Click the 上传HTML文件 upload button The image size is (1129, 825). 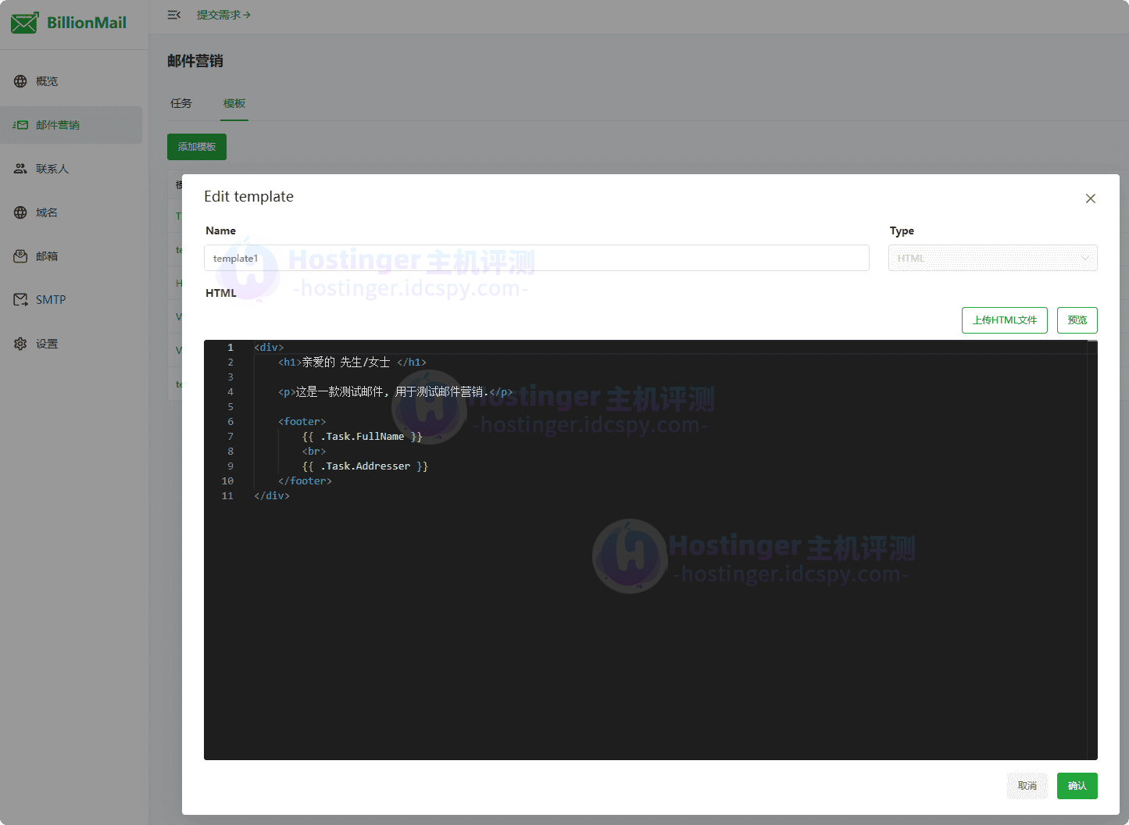(1004, 320)
